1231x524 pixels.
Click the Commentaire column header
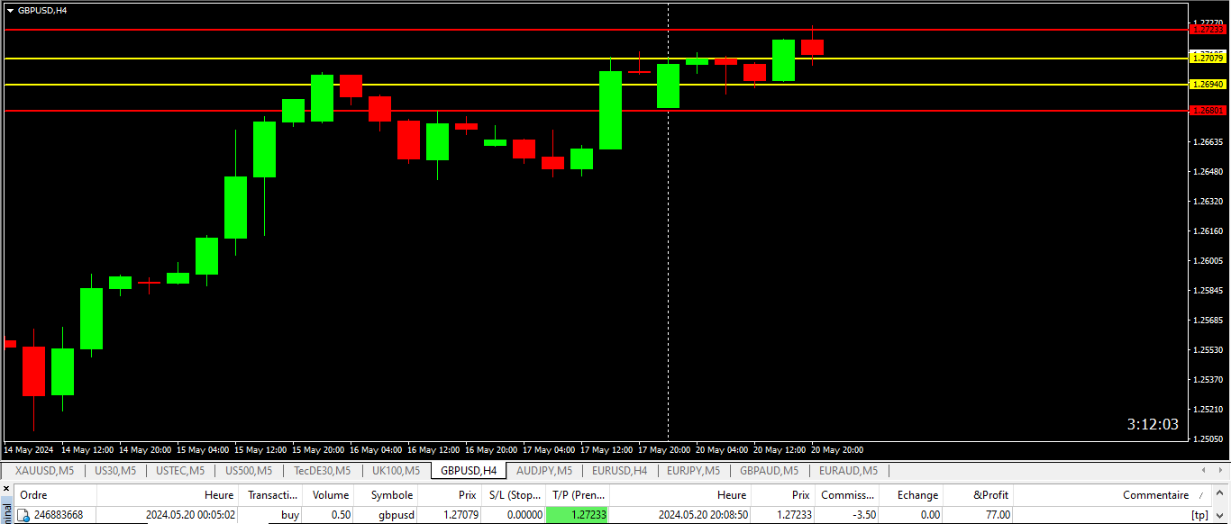(x=1155, y=494)
